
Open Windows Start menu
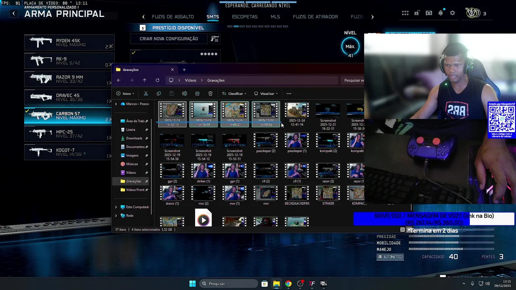pyautogui.click(x=192, y=284)
